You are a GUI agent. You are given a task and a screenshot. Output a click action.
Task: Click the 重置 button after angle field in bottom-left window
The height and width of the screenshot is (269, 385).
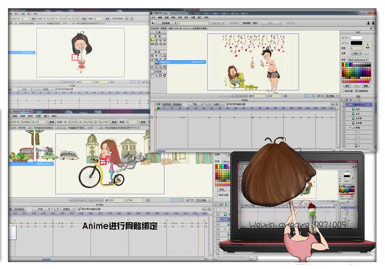click(143, 122)
